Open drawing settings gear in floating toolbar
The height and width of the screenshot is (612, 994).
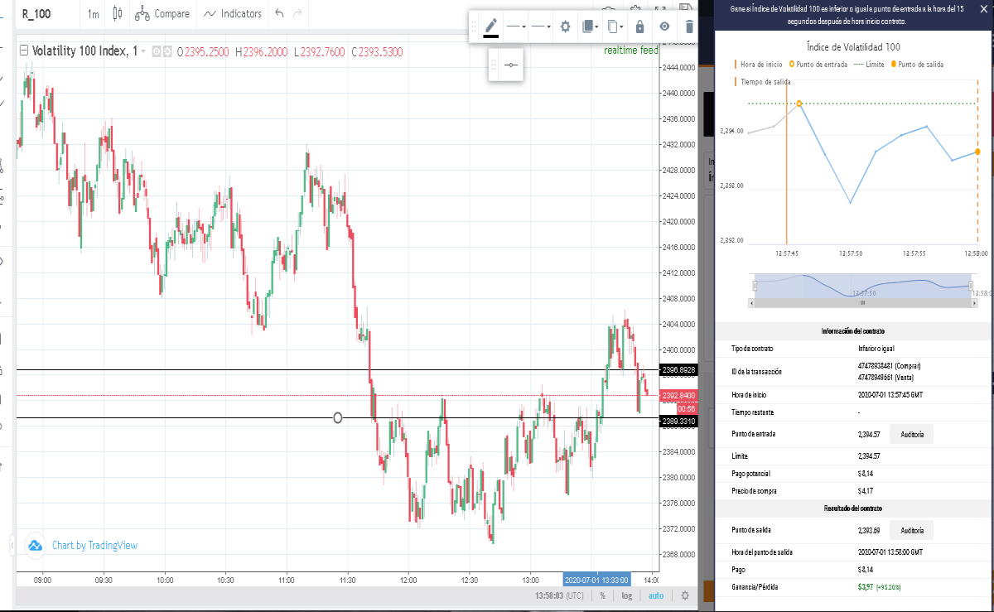[566, 27]
